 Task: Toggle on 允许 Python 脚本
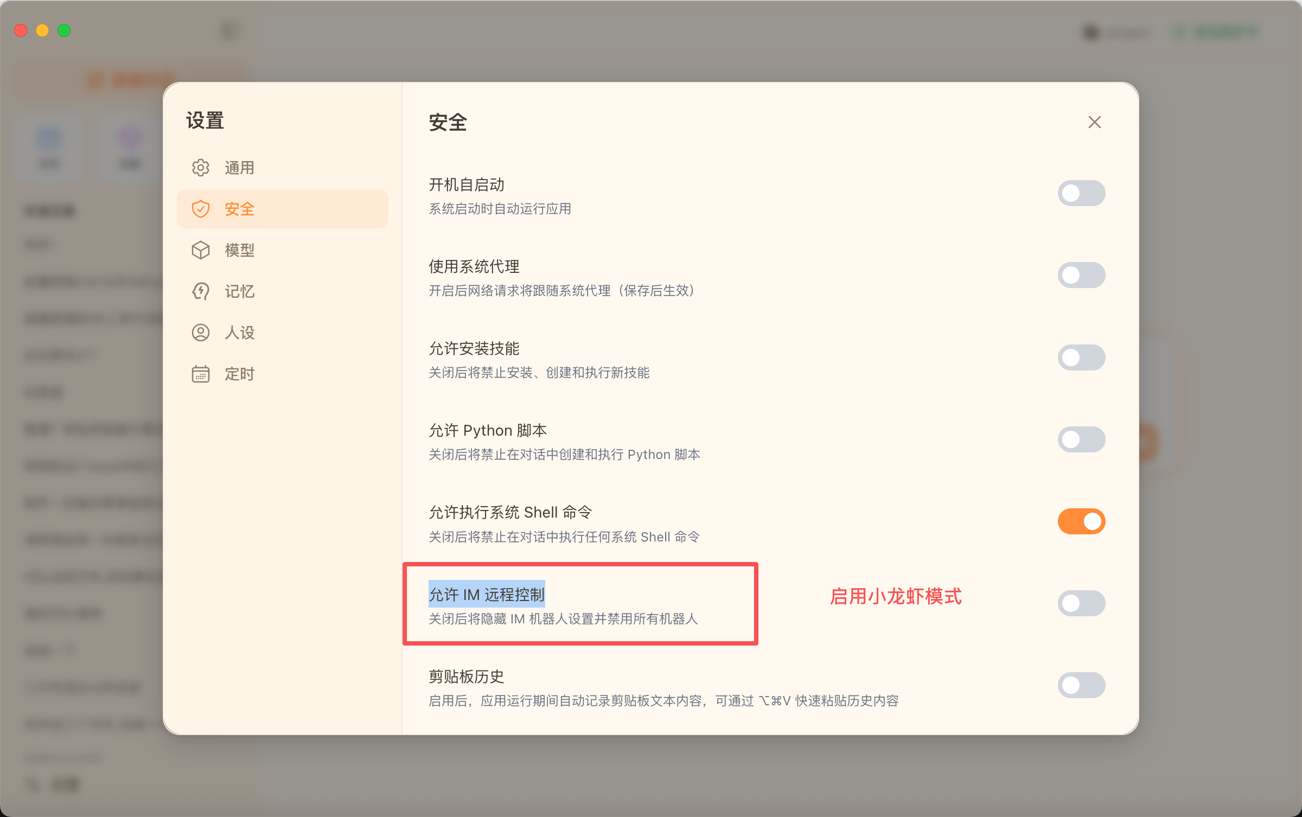pyautogui.click(x=1081, y=439)
